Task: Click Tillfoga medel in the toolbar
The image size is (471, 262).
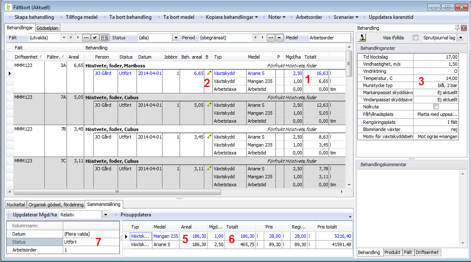Action: [x=82, y=17]
